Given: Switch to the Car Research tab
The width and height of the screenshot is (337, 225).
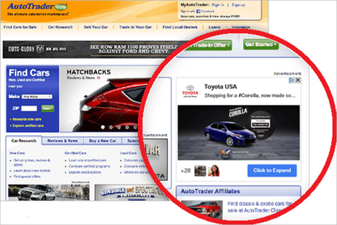Looking at the screenshot, I should (x=24, y=141).
